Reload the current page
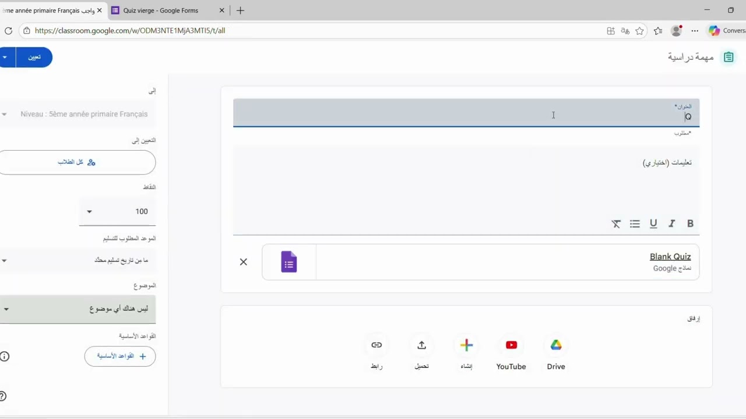 coord(8,31)
